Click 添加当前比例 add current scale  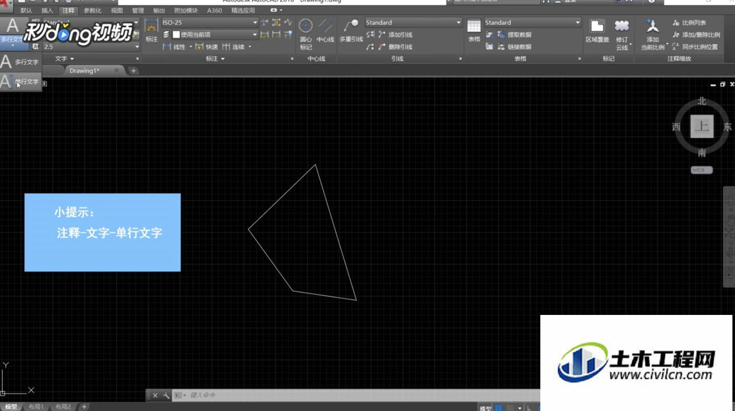[653, 34]
